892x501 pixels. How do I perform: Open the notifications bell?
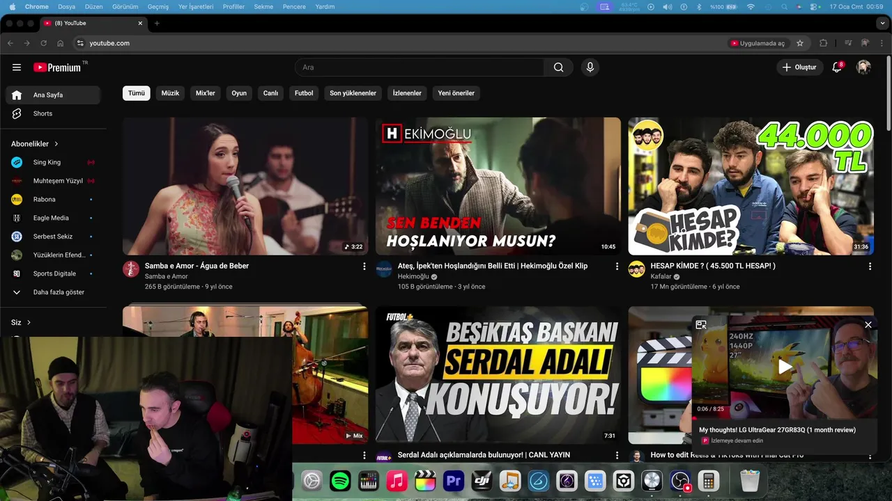tap(837, 67)
